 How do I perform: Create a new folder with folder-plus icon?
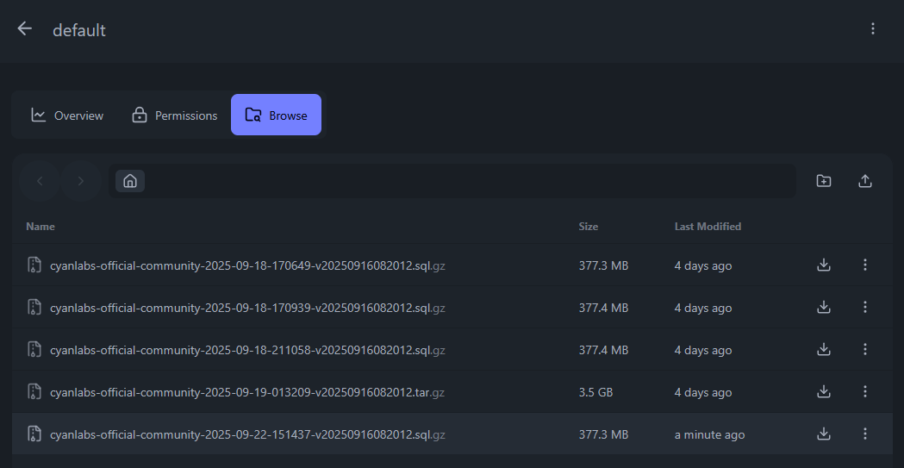tap(824, 181)
